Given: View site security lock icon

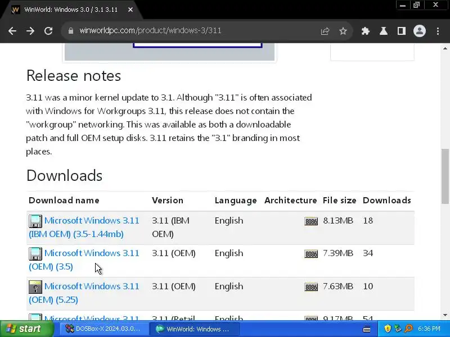Looking at the screenshot, I should click(71, 31).
